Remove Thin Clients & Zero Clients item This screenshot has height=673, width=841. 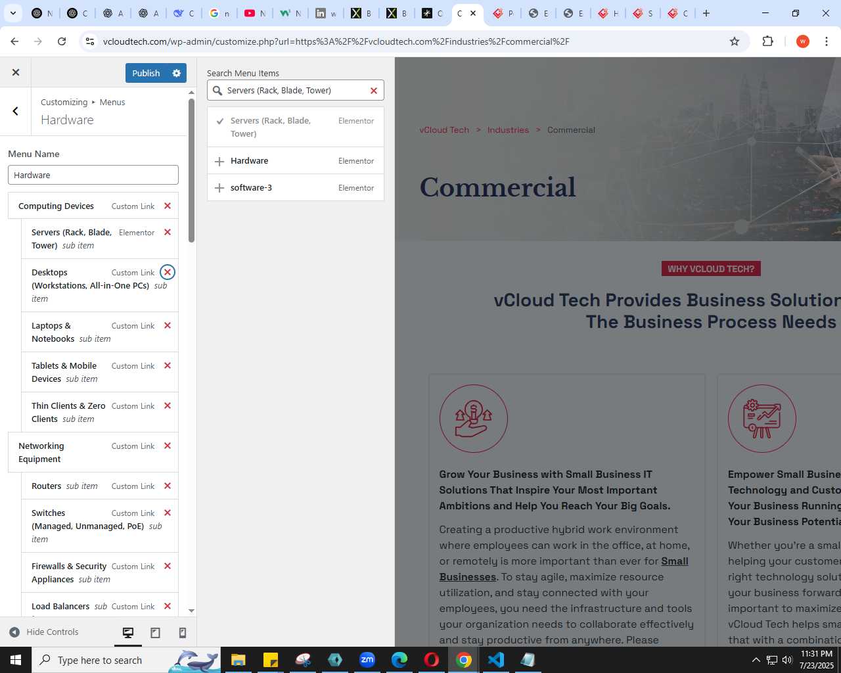point(168,406)
